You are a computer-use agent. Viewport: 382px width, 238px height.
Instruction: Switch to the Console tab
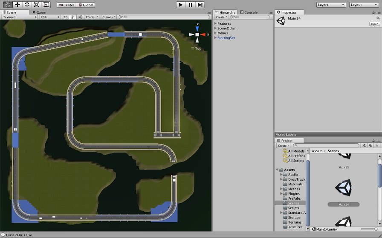(x=249, y=12)
